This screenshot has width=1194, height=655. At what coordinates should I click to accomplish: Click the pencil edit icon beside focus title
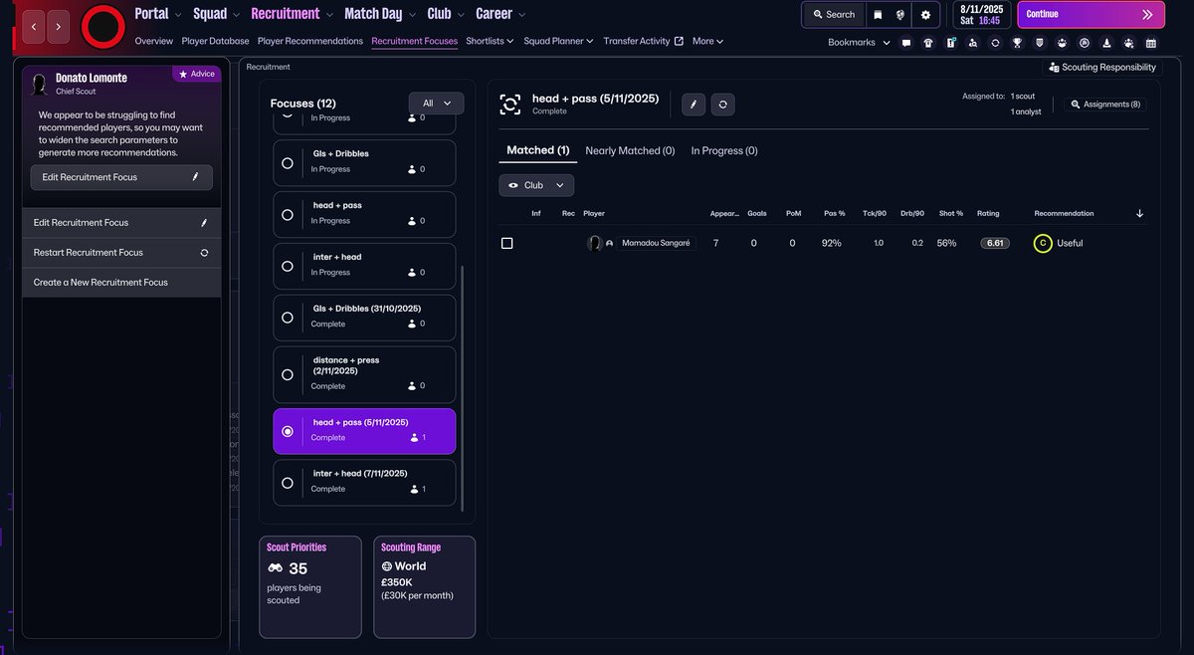pos(695,104)
